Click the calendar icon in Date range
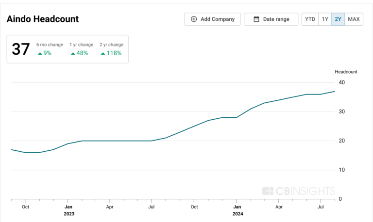Screen dimensions: 373x222 tap(256, 19)
